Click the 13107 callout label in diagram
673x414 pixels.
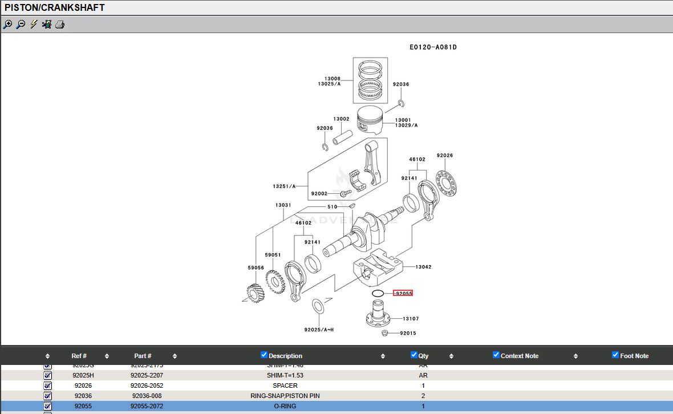click(411, 319)
